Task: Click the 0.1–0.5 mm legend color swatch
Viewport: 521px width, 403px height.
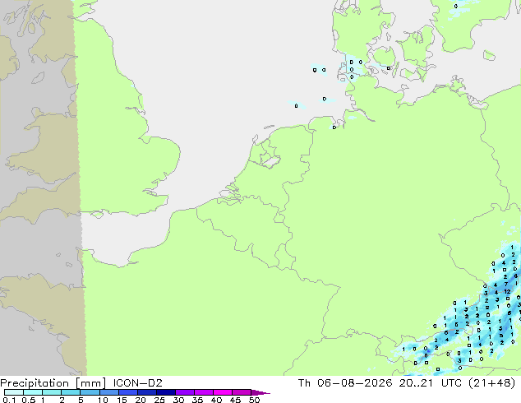Action: coord(14,392)
